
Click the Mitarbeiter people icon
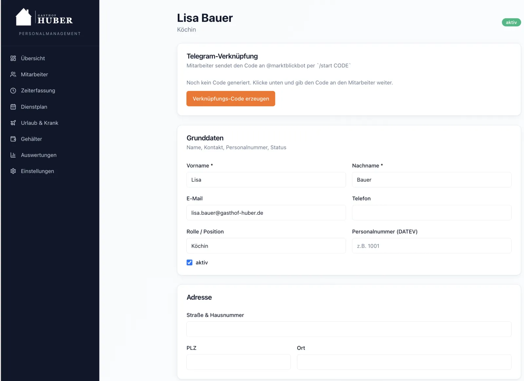pos(13,74)
